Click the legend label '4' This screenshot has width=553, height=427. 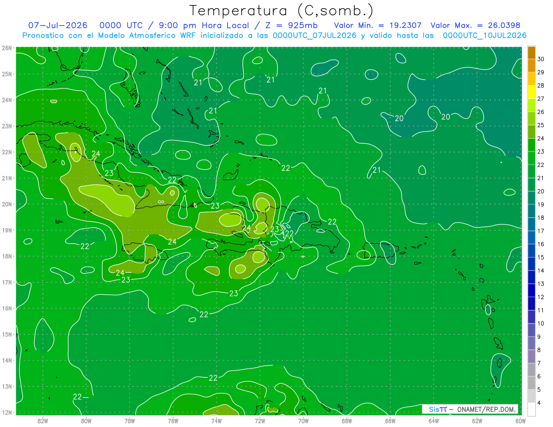pos(540,403)
